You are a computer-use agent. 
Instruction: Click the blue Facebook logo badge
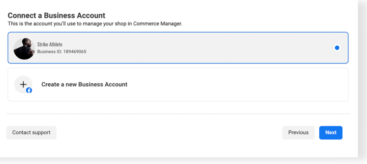point(29,90)
